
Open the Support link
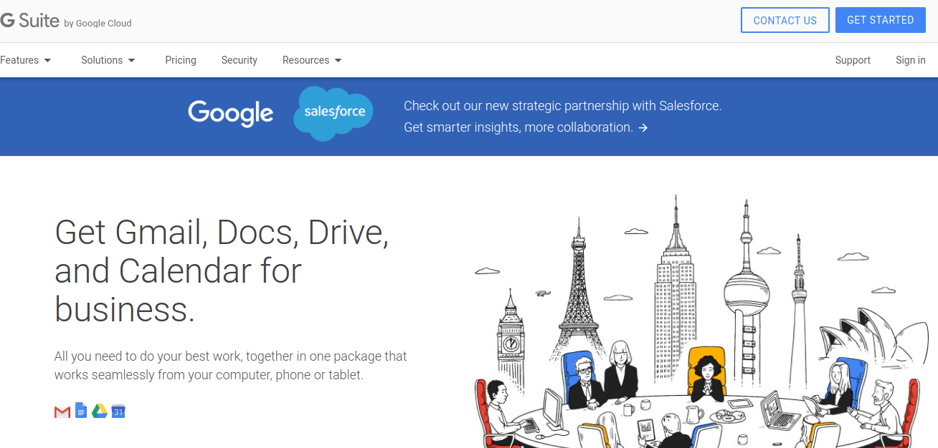click(x=853, y=60)
